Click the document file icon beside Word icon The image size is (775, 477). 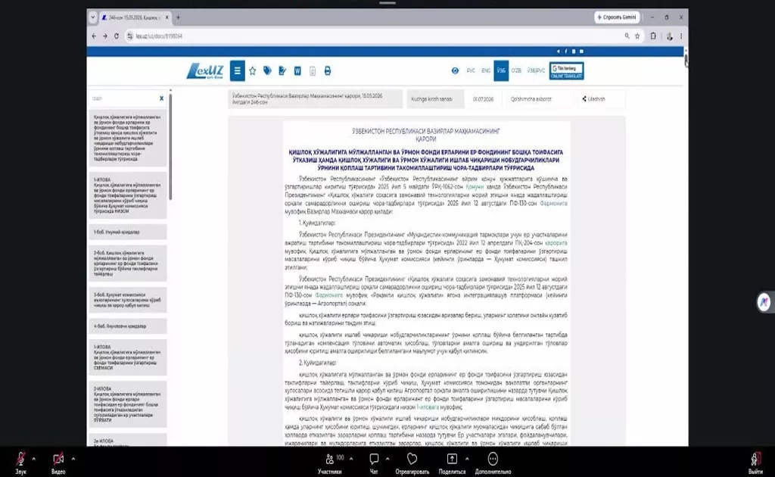[313, 71]
